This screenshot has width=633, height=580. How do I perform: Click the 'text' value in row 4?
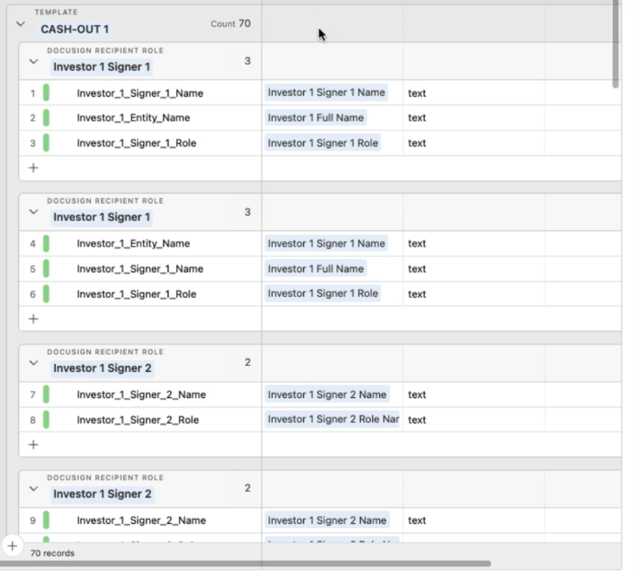click(x=417, y=243)
